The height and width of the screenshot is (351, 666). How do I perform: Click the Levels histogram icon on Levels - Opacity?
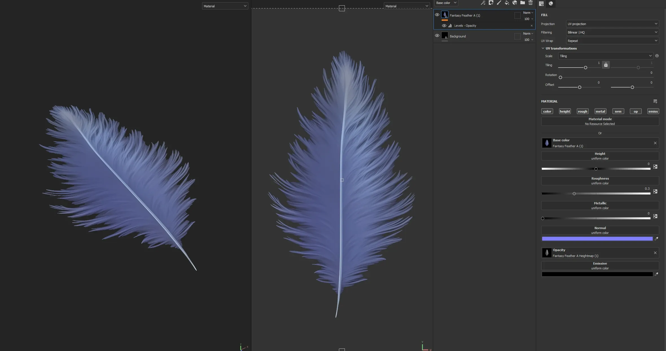click(x=450, y=26)
